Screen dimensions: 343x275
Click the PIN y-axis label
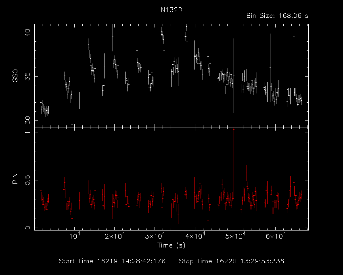pos(15,178)
